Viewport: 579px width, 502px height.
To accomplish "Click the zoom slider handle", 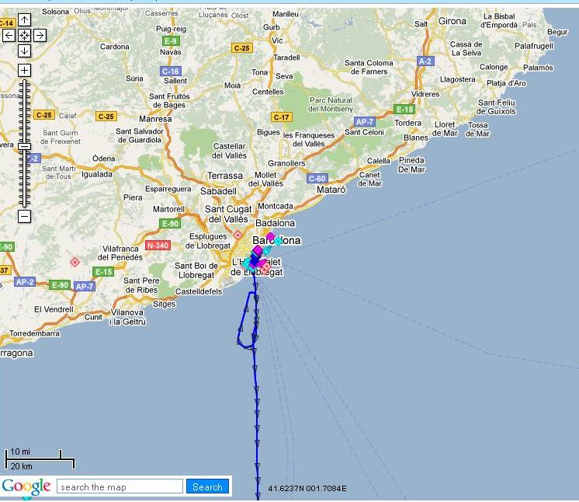I will click(x=24, y=146).
